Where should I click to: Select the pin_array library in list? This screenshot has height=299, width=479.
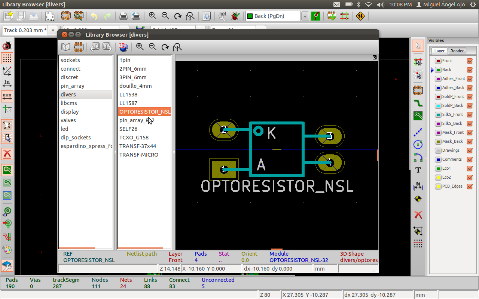tap(73, 86)
